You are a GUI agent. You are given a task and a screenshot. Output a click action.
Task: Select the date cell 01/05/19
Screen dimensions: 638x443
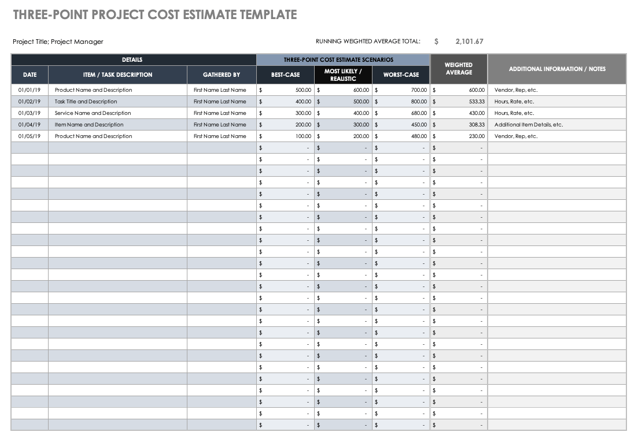(x=29, y=136)
